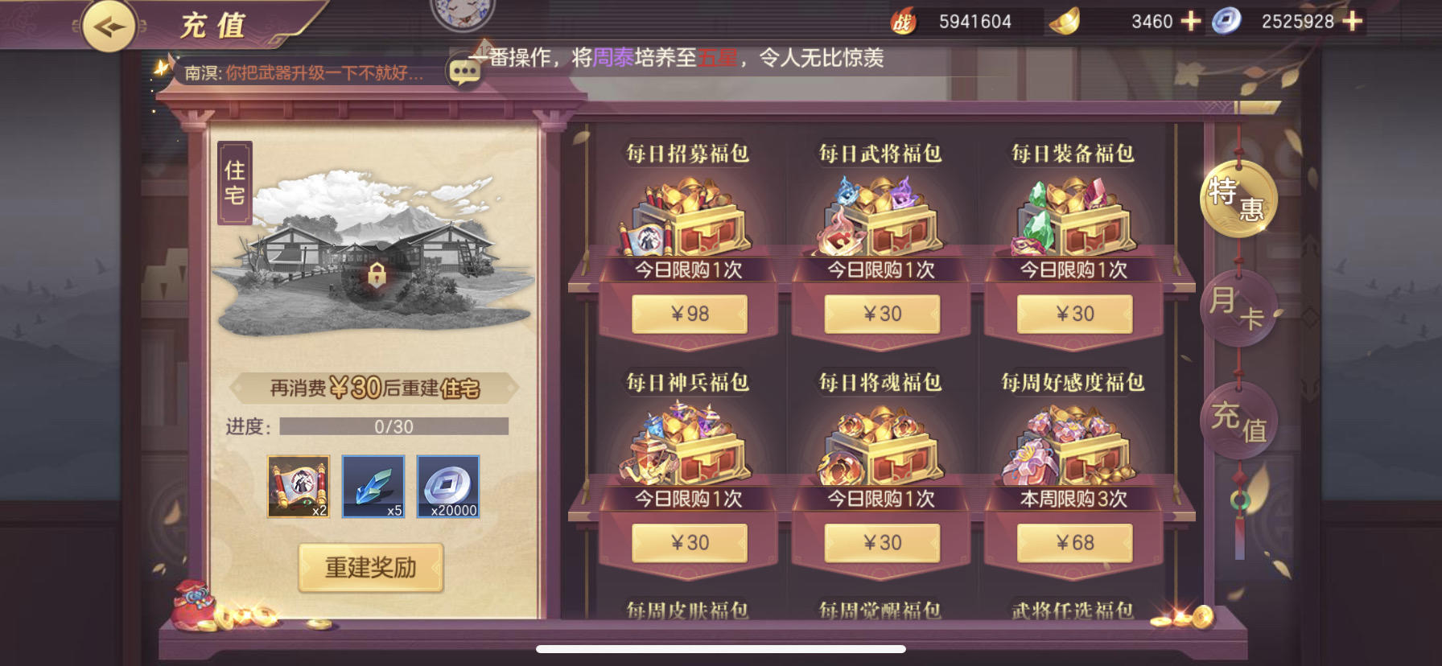Tap the locked 住宅 house image
Screen dimensions: 1442x666
point(374,254)
